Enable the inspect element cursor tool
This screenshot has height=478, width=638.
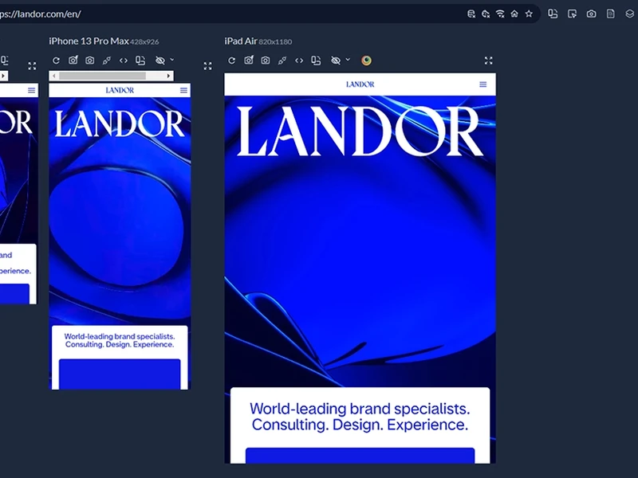(572, 14)
